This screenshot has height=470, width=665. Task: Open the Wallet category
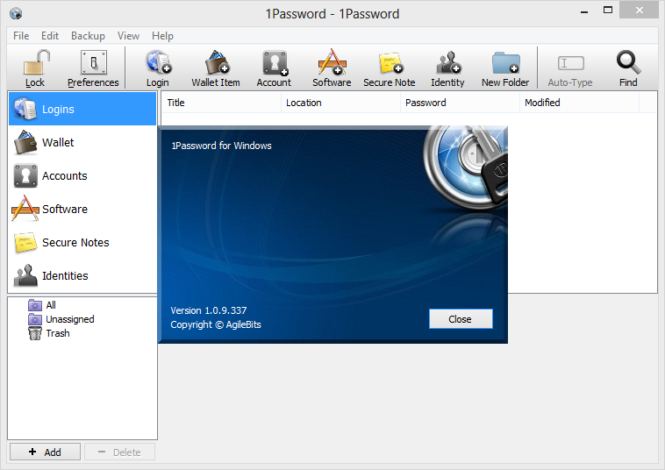pos(82,142)
